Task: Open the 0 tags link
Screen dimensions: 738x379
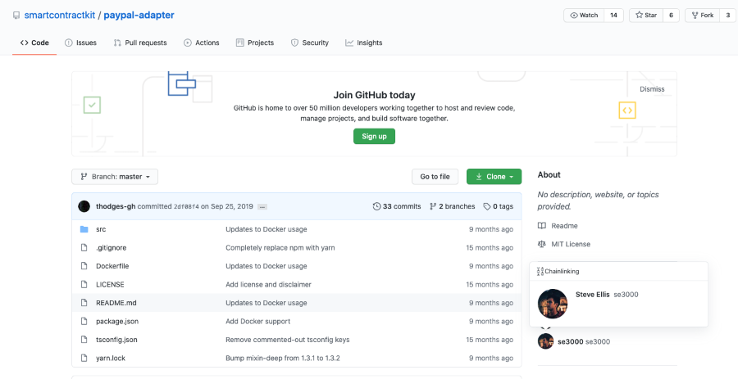Action: coord(498,206)
